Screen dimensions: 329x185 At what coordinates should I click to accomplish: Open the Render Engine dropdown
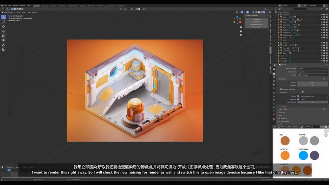click(312, 69)
